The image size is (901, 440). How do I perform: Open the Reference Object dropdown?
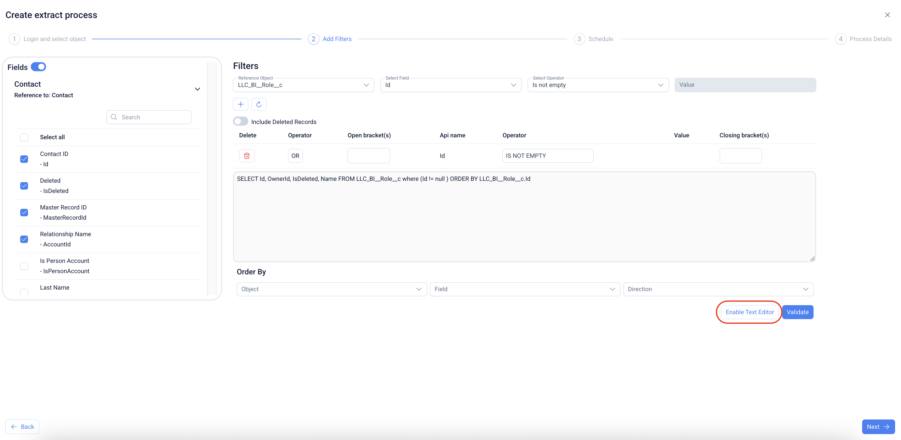tap(303, 85)
